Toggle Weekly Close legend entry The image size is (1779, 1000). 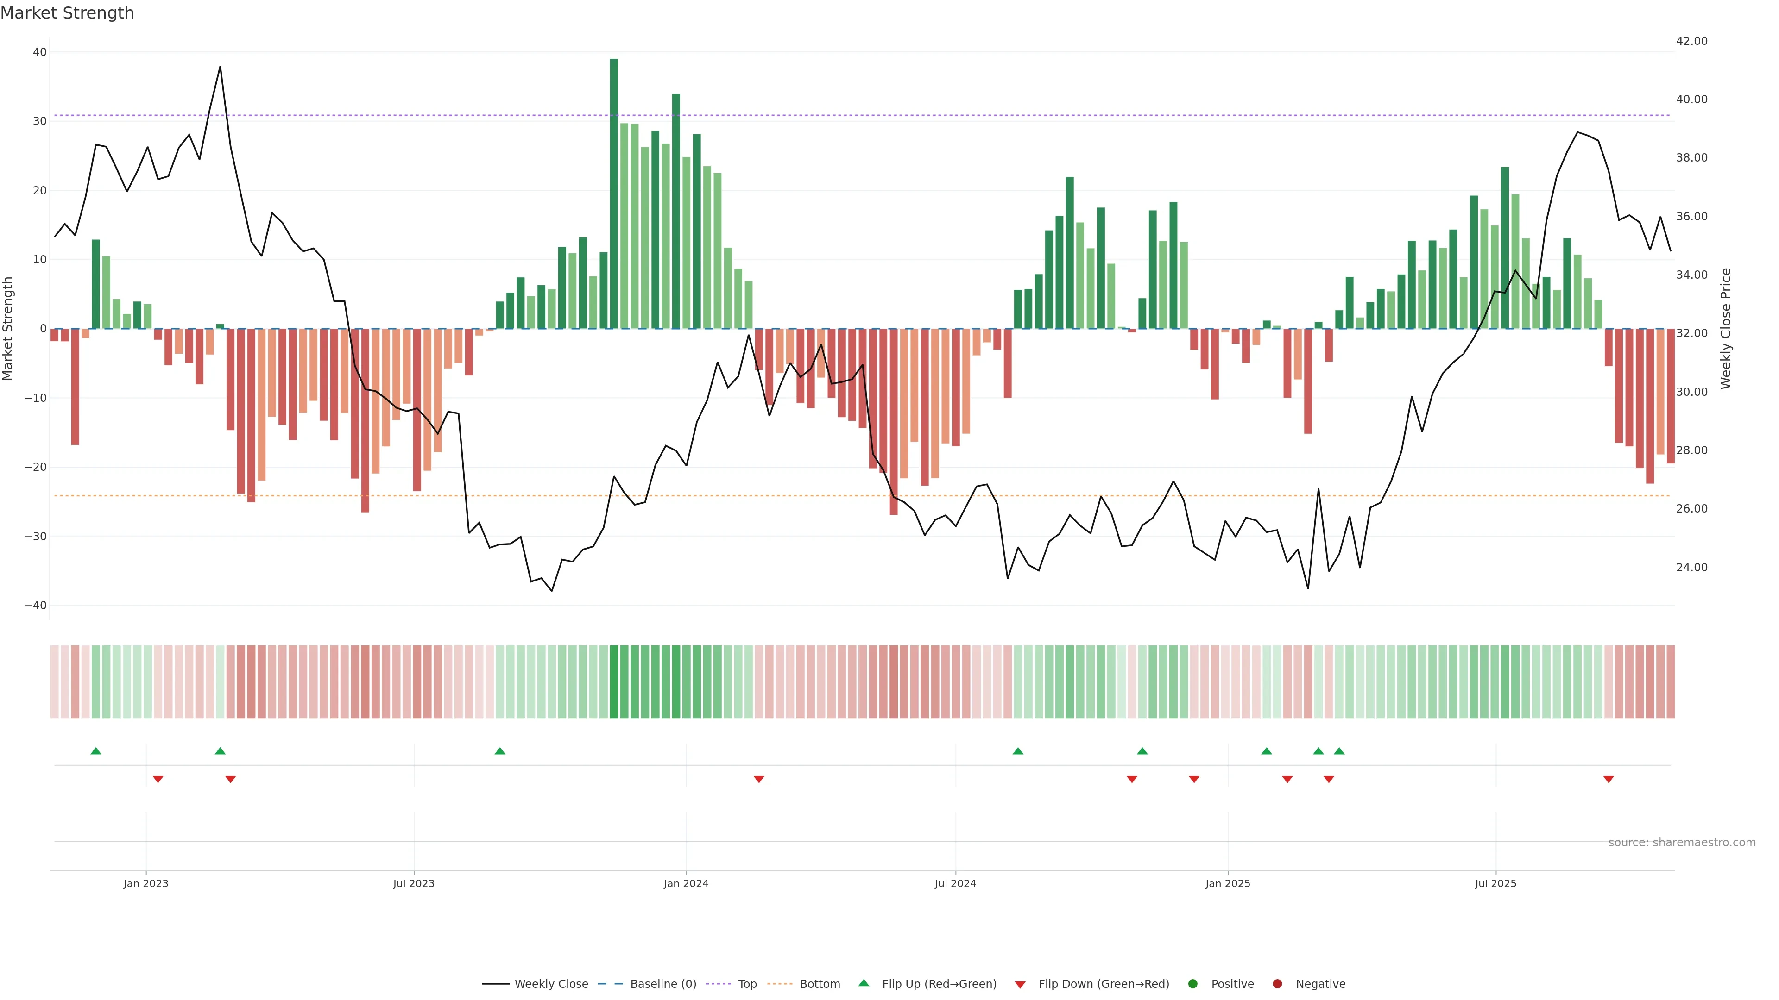pyautogui.click(x=550, y=983)
